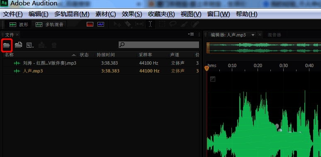
Task: Click the Au application icon in title bar
Action: click(4, 3)
